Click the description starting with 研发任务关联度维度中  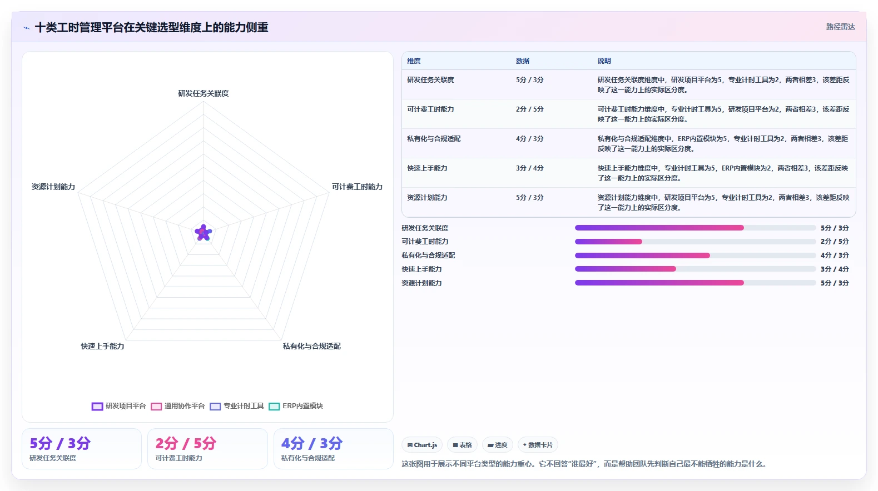[x=723, y=84]
